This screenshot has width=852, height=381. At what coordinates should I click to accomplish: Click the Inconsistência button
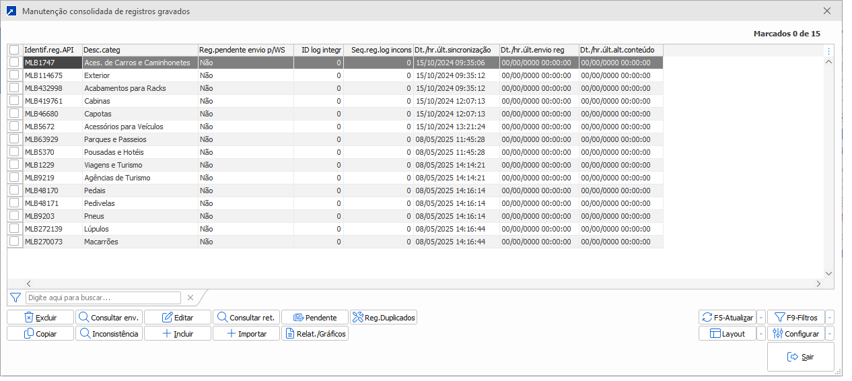coord(109,333)
